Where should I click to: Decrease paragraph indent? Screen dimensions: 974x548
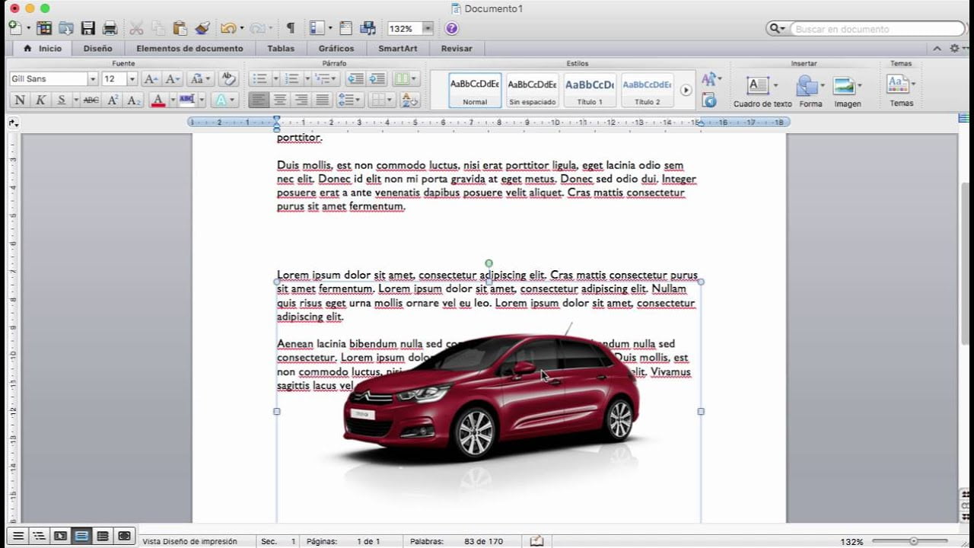click(x=355, y=78)
